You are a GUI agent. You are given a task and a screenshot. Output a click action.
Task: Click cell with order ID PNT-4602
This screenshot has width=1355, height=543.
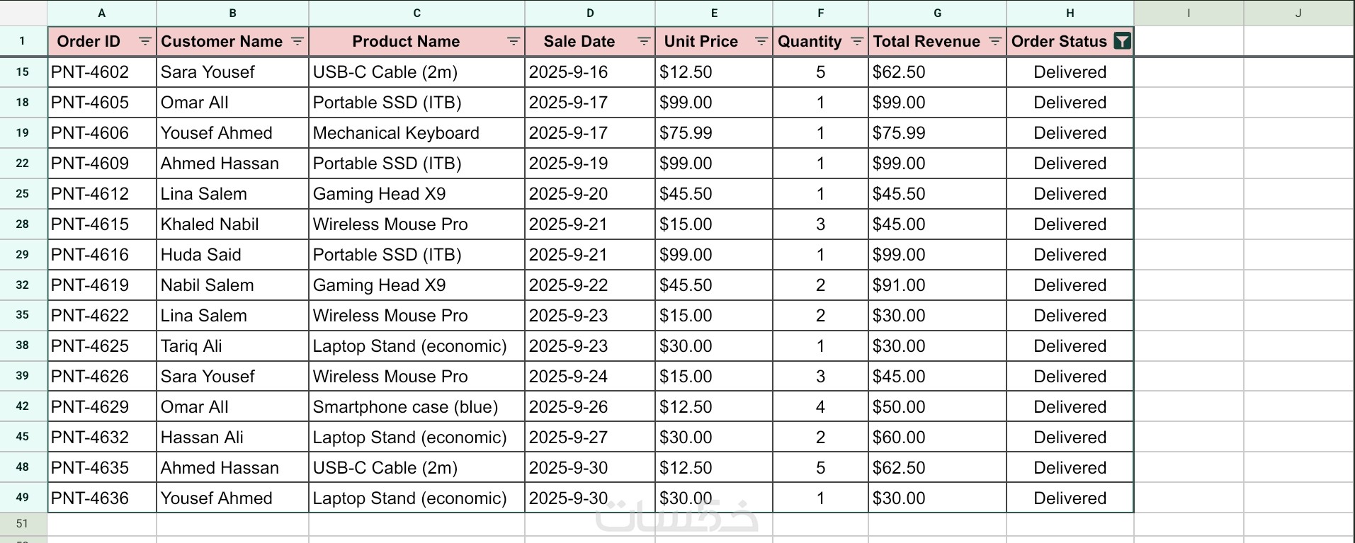102,72
